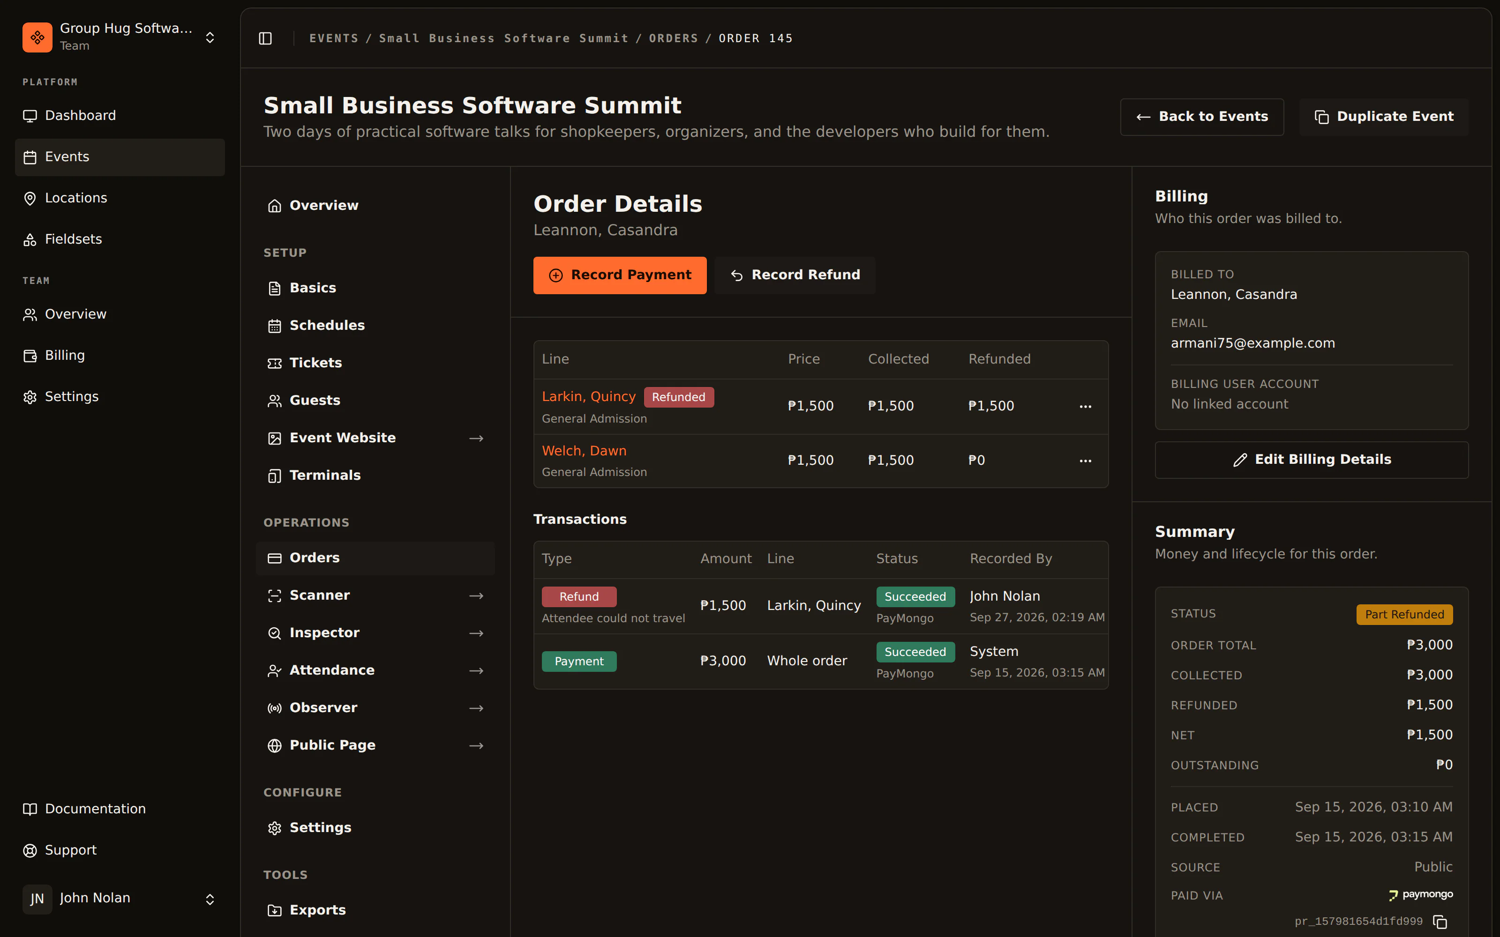Click Record Payment button
The width and height of the screenshot is (1500, 937).
click(620, 275)
